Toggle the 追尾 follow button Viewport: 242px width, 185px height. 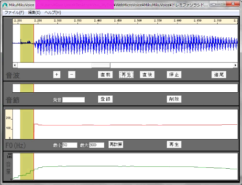tap(219, 75)
